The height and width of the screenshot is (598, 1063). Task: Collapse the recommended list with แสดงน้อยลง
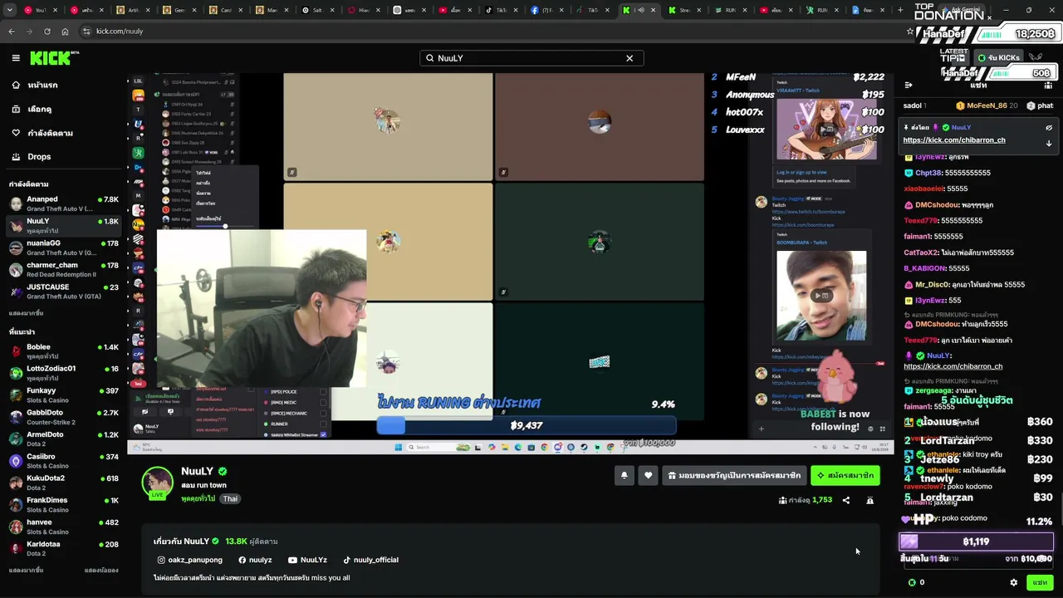point(101,571)
